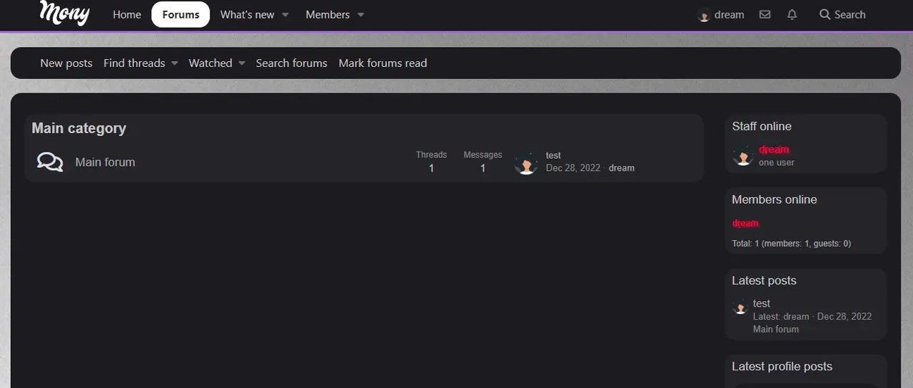Screen dimensions: 913x388
Task: Open the Main forum title link
Action: point(105,162)
